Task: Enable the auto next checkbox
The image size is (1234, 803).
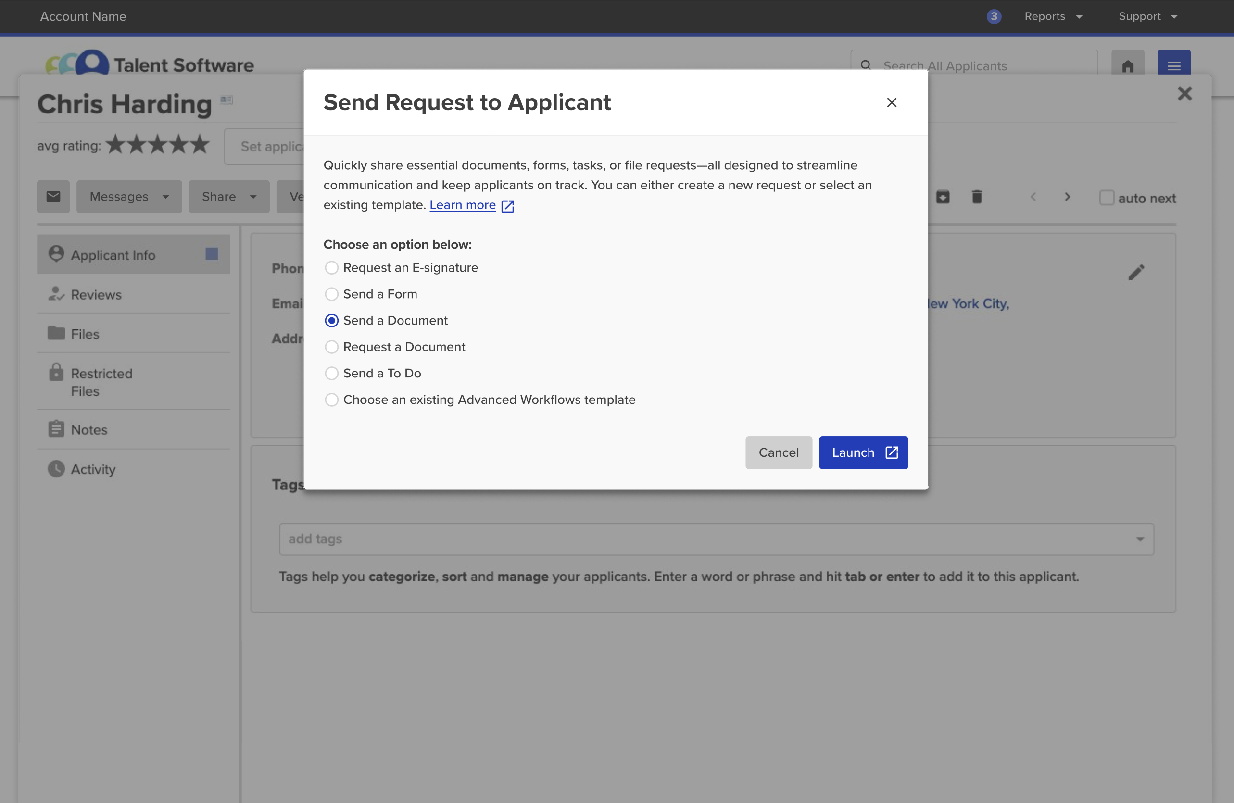Action: 1106,198
